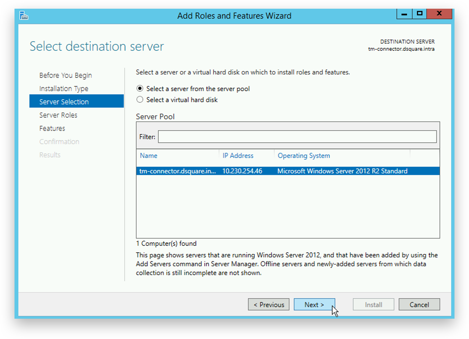Click into the Filter text field
The height and width of the screenshot is (339, 469).
pos(297,137)
